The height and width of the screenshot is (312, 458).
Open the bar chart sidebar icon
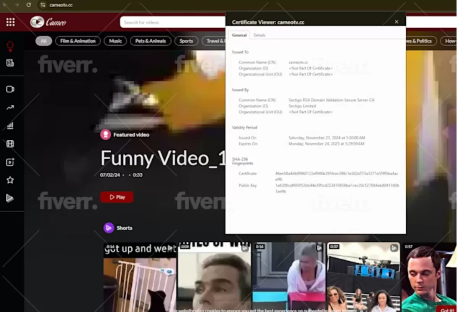click(10, 126)
